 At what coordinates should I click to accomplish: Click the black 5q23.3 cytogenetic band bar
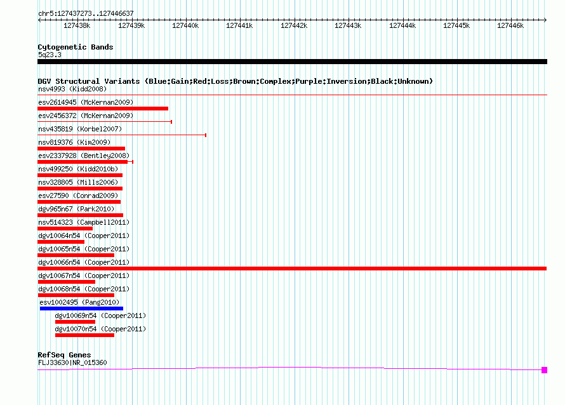pyautogui.click(x=292, y=62)
